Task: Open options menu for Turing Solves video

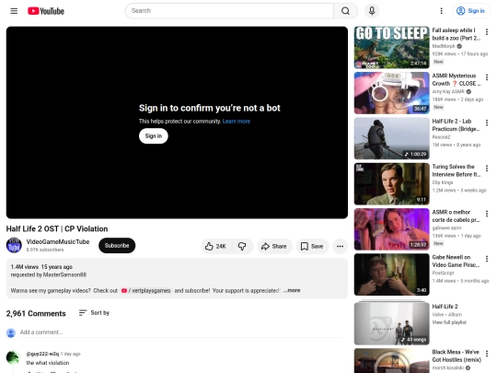Action: click(487, 169)
